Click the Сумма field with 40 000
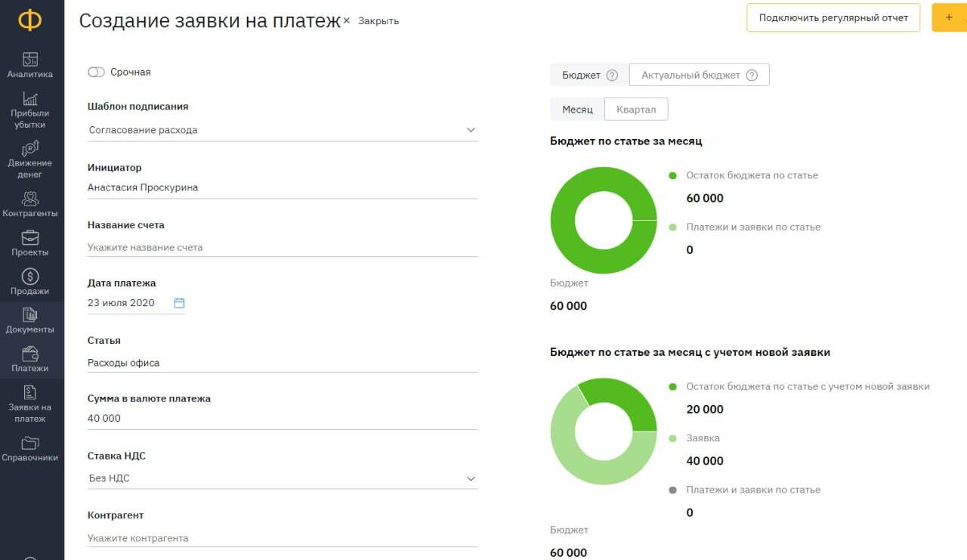 (283, 419)
